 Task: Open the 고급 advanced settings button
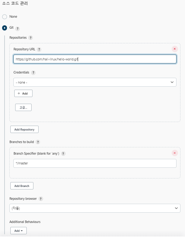(x=23, y=107)
